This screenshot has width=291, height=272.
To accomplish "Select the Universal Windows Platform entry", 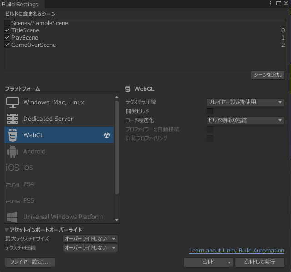I will 59,217.
